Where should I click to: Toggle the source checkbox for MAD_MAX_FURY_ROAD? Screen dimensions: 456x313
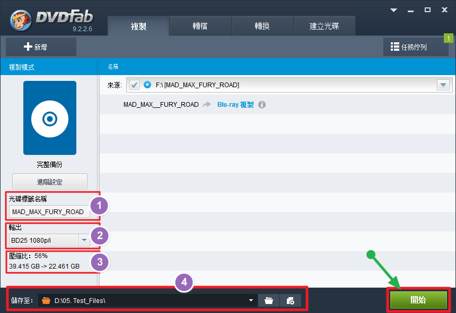[134, 85]
